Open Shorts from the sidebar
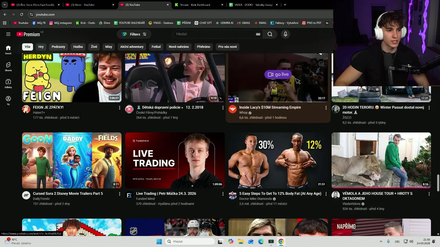Viewport: 440px width, 247px height. click(8, 67)
